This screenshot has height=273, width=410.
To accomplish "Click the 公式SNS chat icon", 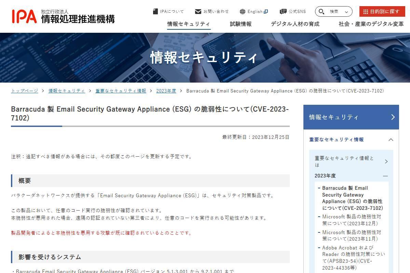I will pos(283,12).
